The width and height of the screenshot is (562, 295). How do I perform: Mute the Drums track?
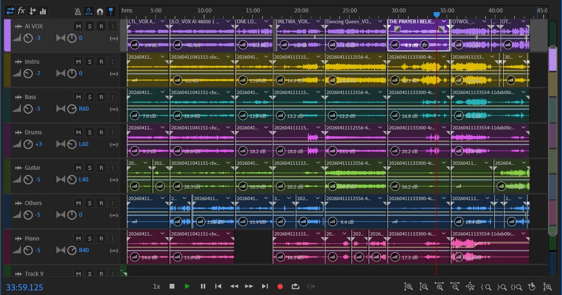point(78,132)
